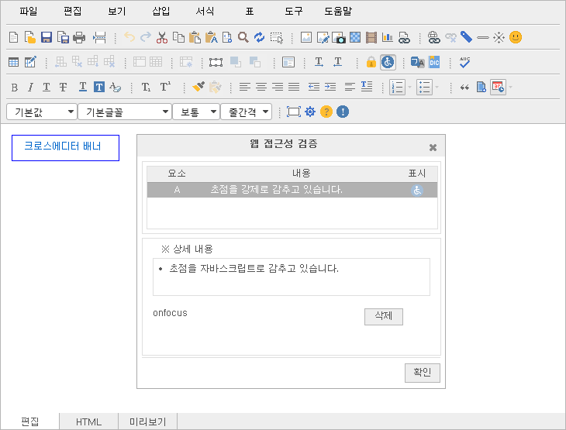Close the 웹 접근성 검증 dialog
The height and width of the screenshot is (430, 566).
(433, 147)
